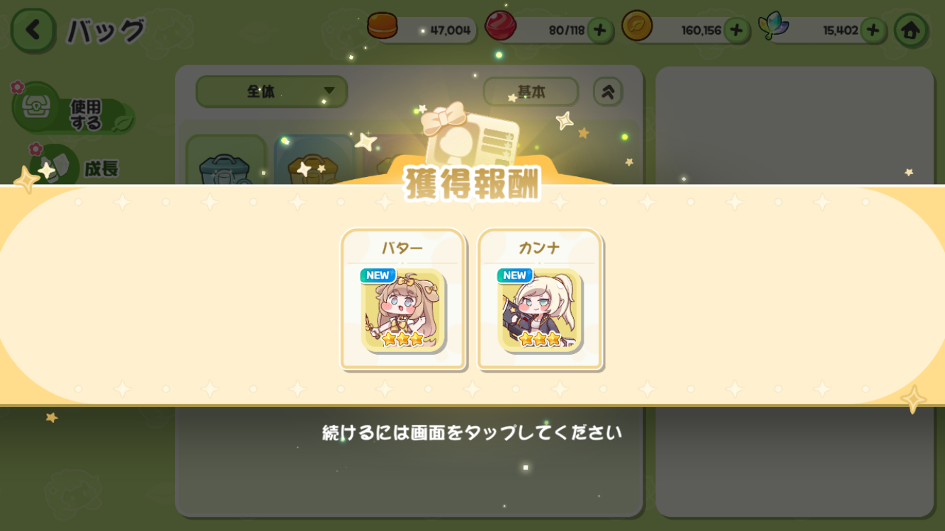Open the home screen via house icon
Viewport: 945px width, 531px height.
click(x=910, y=30)
